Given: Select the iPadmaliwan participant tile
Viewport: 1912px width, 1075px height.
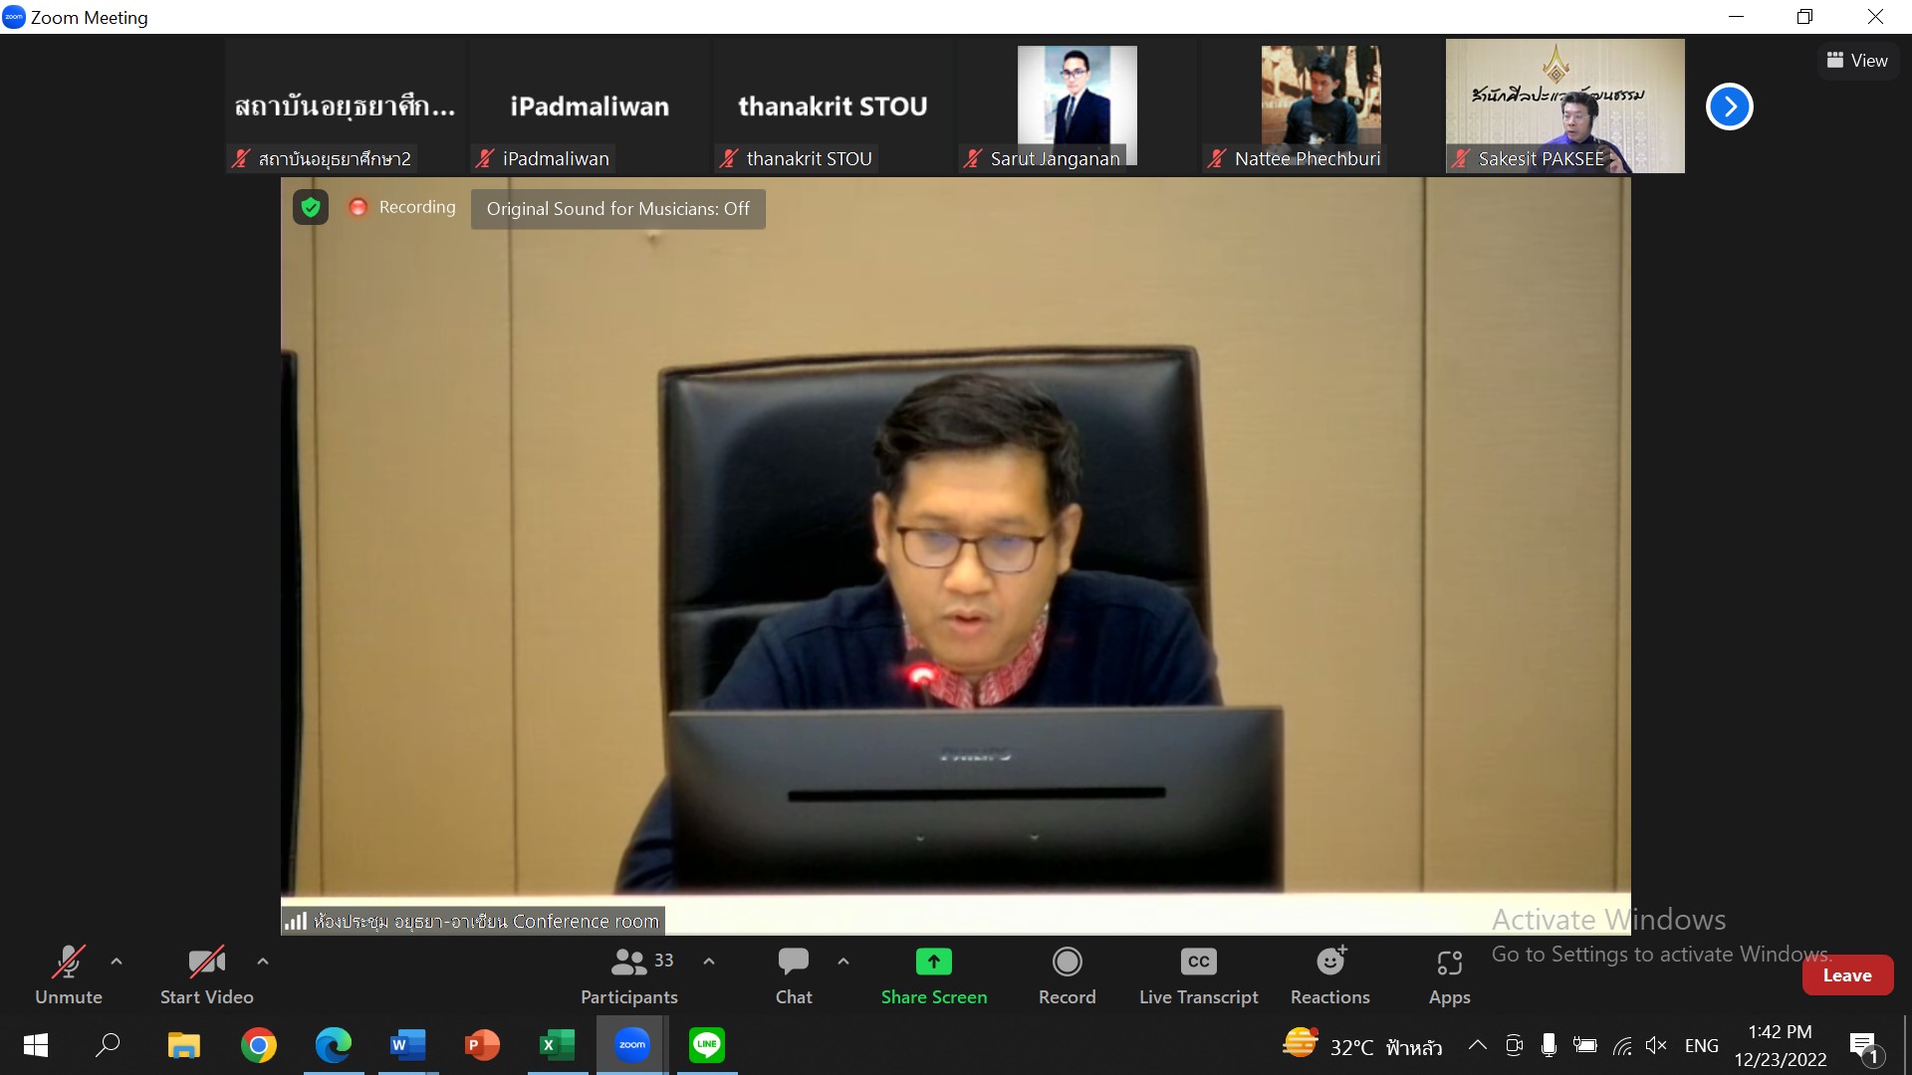Looking at the screenshot, I should tap(590, 107).
